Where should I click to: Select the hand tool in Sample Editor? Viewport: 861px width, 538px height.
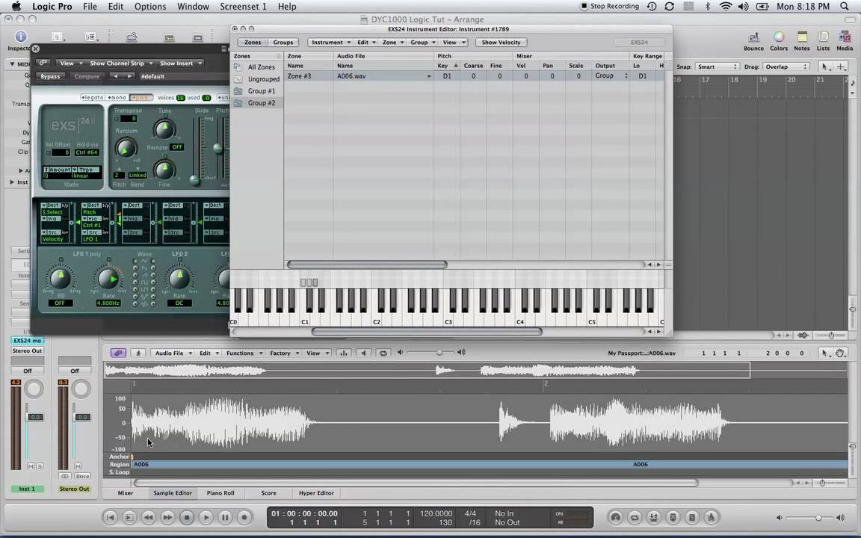point(840,353)
